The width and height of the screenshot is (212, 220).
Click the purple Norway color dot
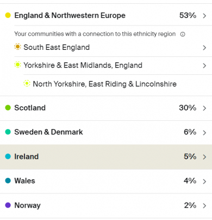(8, 205)
